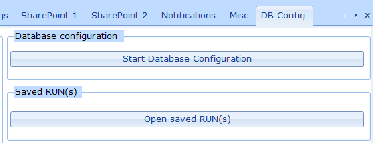Select the partially visible tab ending in 'gs'
Image resolution: width=373 pixels, height=143 pixels.
(4, 16)
